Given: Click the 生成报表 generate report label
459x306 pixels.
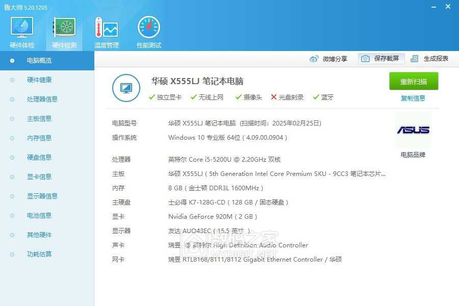Looking at the screenshot, I should (x=436, y=59).
